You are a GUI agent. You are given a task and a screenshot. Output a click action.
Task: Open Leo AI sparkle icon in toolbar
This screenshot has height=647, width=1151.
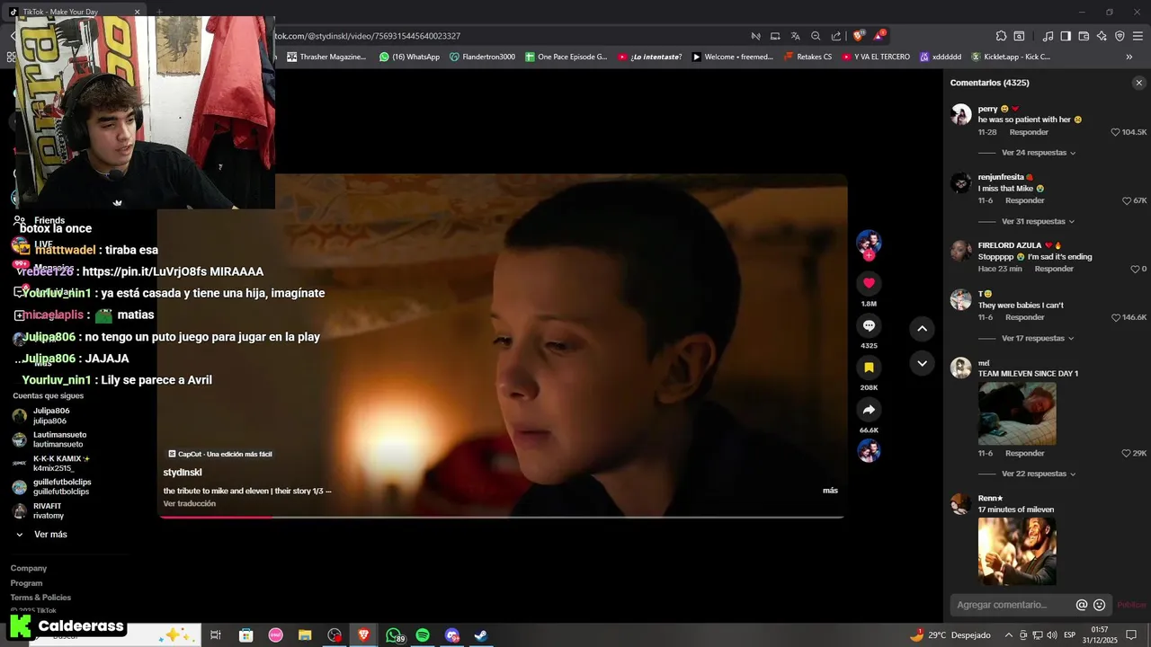pos(1102,36)
